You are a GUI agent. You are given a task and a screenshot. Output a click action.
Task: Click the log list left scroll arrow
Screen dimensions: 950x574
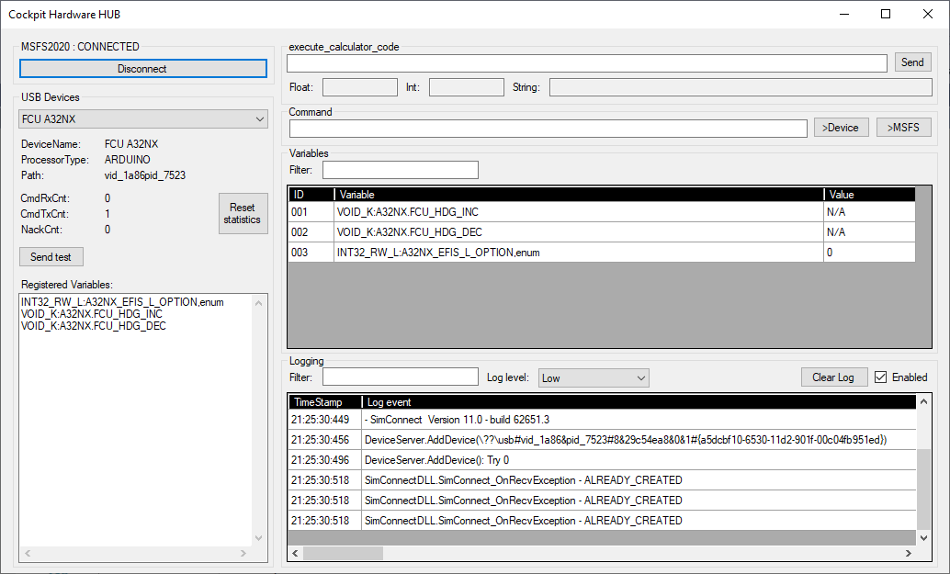296,553
